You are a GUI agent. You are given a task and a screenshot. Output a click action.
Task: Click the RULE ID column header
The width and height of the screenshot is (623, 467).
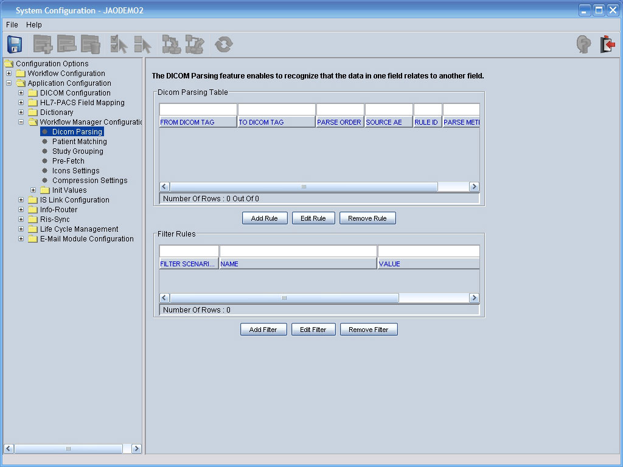428,122
